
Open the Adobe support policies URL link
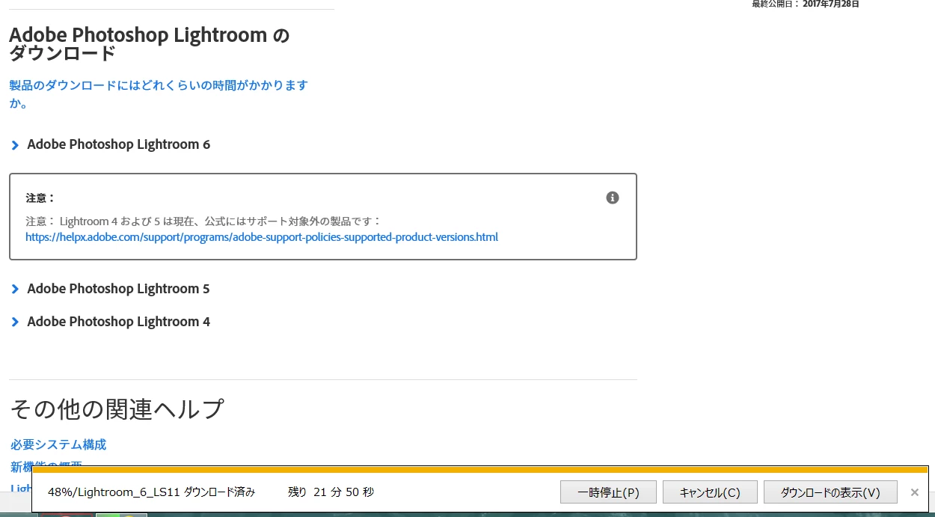(x=262, y=237)
